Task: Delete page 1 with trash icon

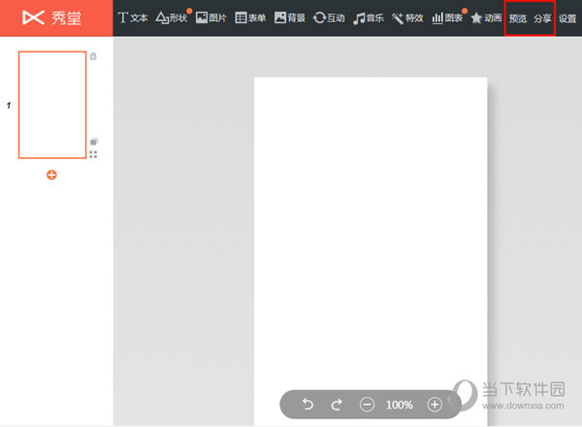Action: pyautogui.click(x=93, y=56)
